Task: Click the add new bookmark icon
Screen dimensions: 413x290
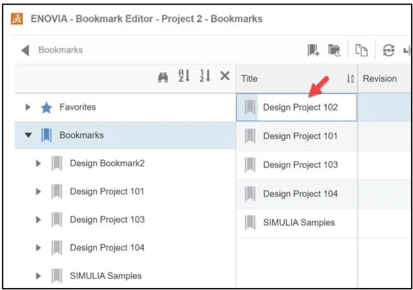Action: pos(314,50)
